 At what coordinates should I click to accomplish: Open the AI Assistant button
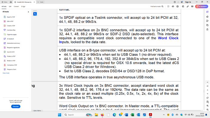(x=201, y=6)
